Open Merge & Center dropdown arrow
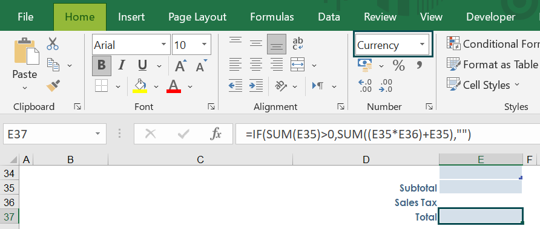 click(x=314, y=65)
